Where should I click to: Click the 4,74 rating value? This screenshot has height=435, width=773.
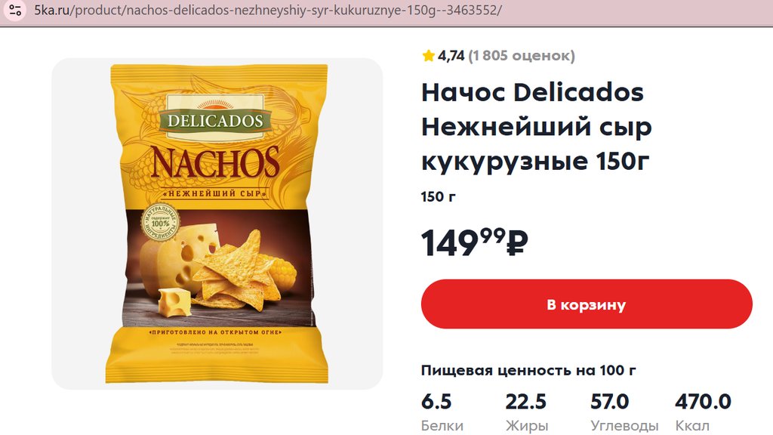451,56
